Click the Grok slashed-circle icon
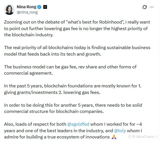 (145, 7)
